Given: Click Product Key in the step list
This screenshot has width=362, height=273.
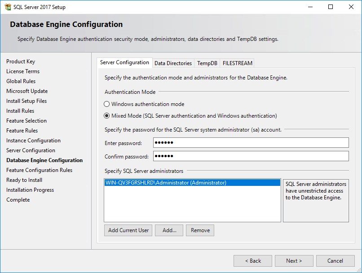Looking at the screenshot, I should 21,62.
